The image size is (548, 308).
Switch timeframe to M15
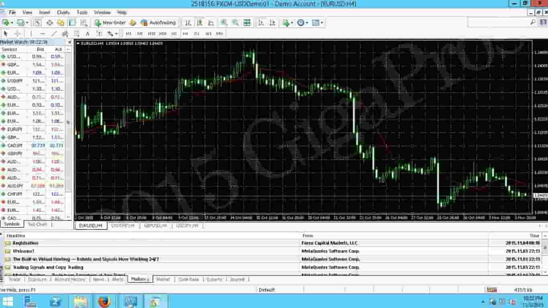151,34
